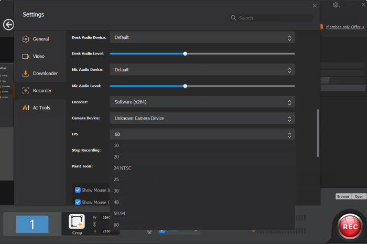Click the Search settings field
Image resolution: width=367 pixels, height=244 pixels.
point(271,18)
